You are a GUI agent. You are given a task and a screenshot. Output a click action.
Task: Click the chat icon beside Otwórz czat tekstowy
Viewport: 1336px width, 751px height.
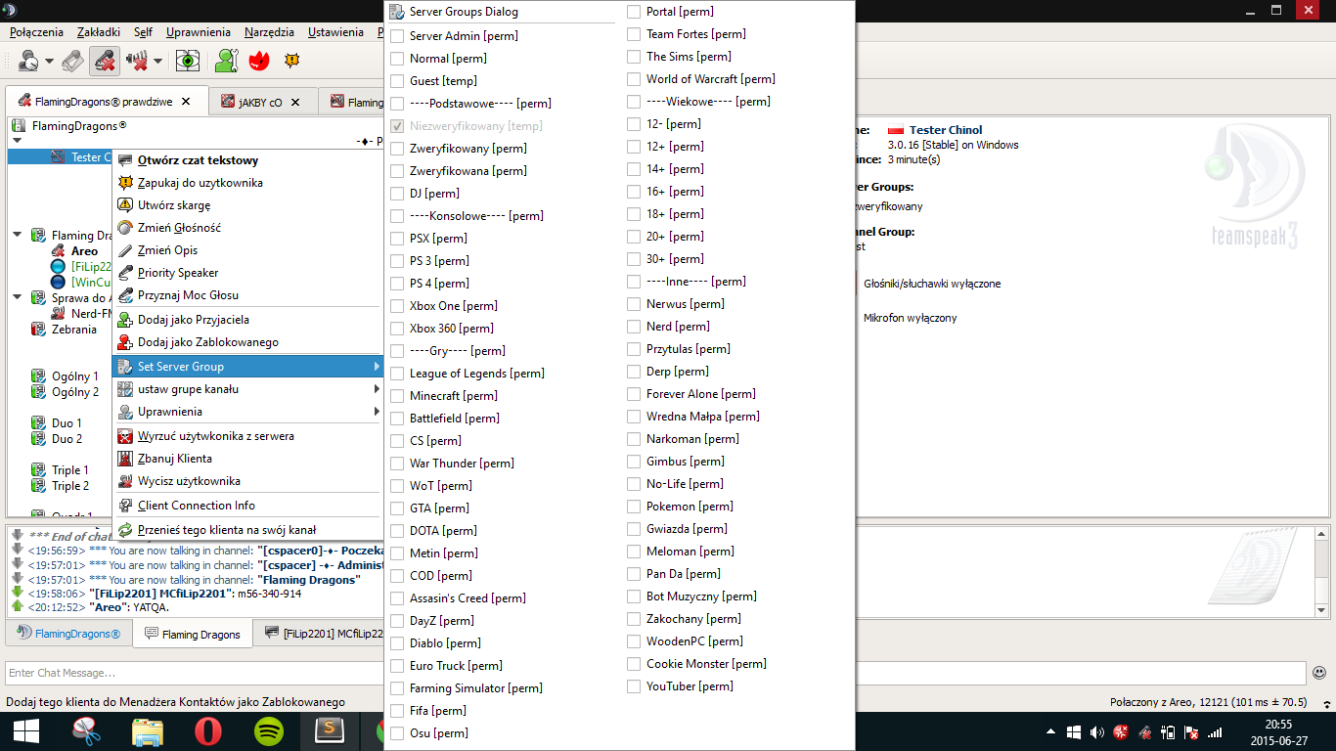[x=125, y=160]
